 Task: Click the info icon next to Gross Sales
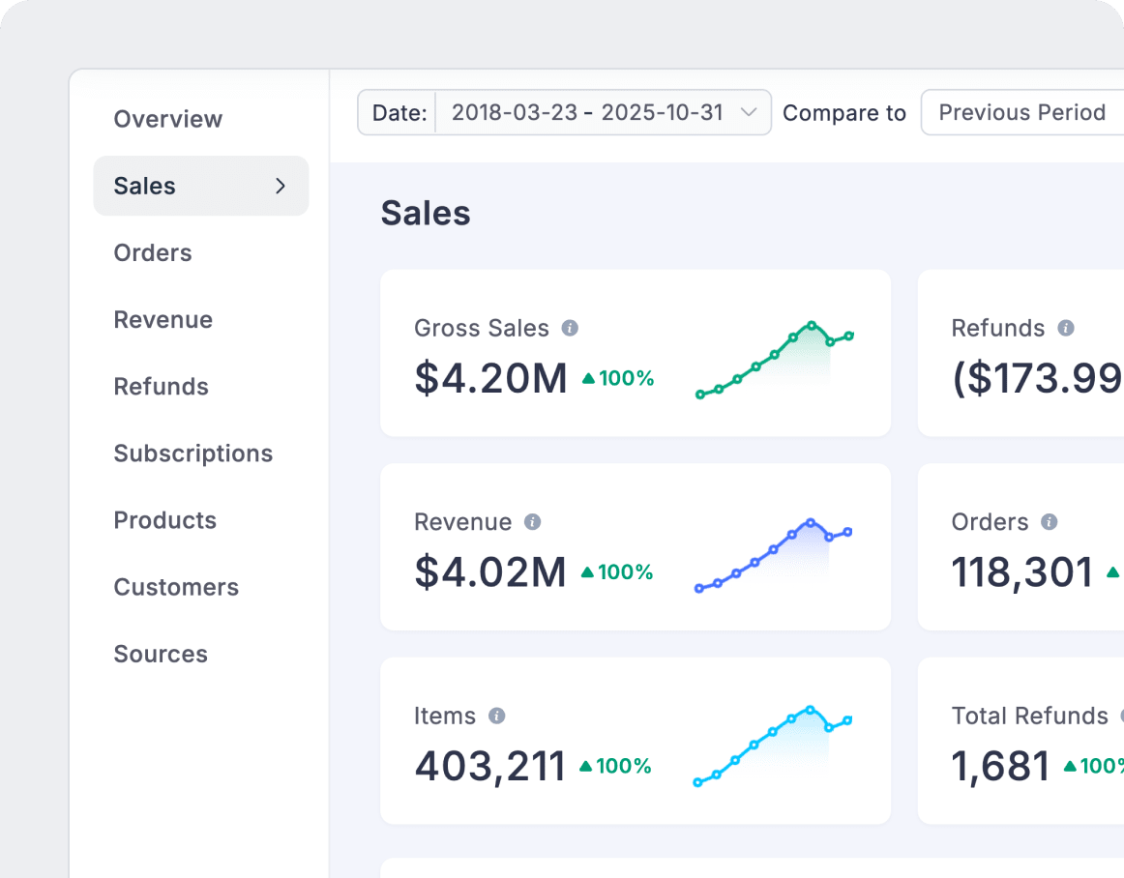571,328
